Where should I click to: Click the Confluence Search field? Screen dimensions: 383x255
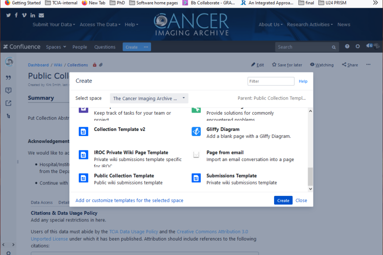(306, 47)
